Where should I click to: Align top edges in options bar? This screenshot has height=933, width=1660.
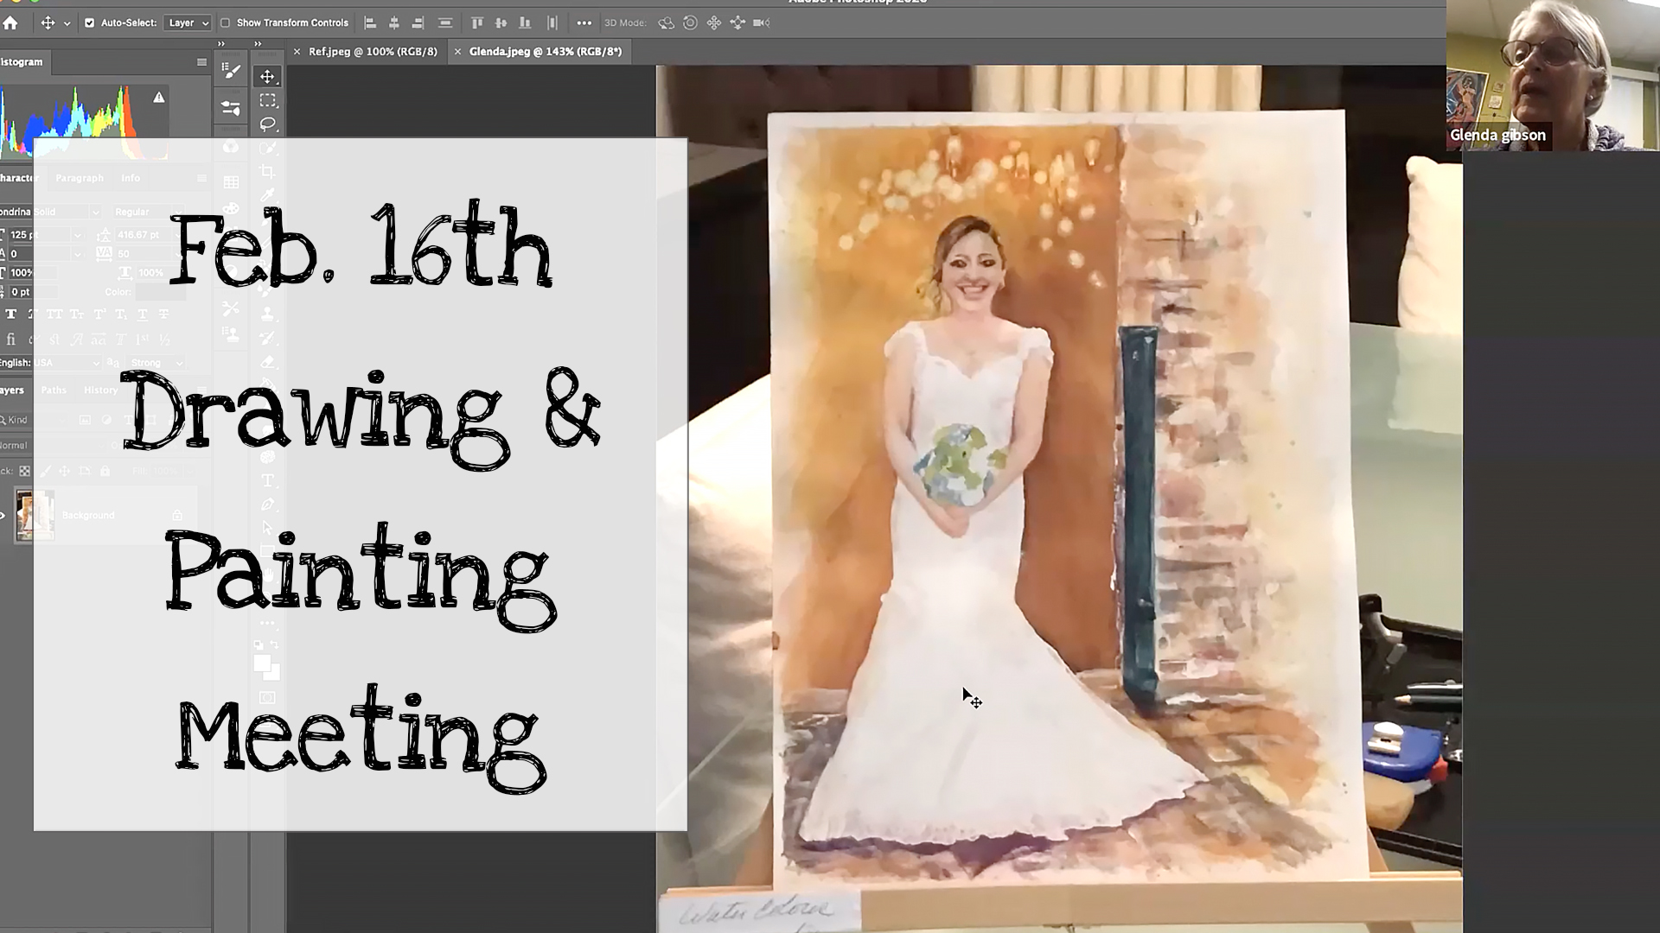coord(476,23)
